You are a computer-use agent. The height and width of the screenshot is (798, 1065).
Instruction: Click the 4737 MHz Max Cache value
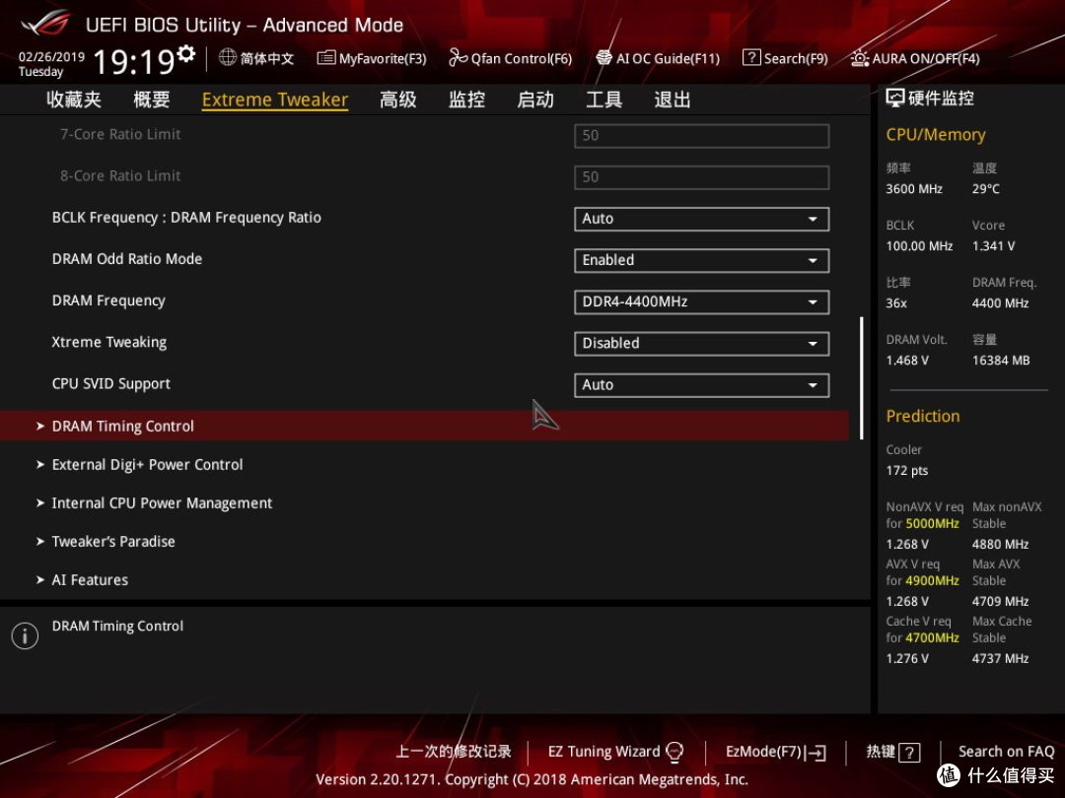tap(1001, 659)
